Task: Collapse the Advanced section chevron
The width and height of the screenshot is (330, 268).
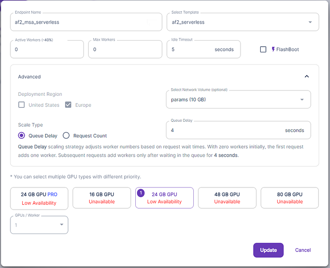Action: (x=306, y=76)
